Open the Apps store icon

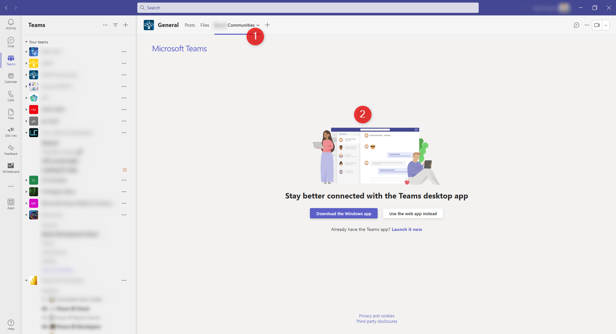11,204
